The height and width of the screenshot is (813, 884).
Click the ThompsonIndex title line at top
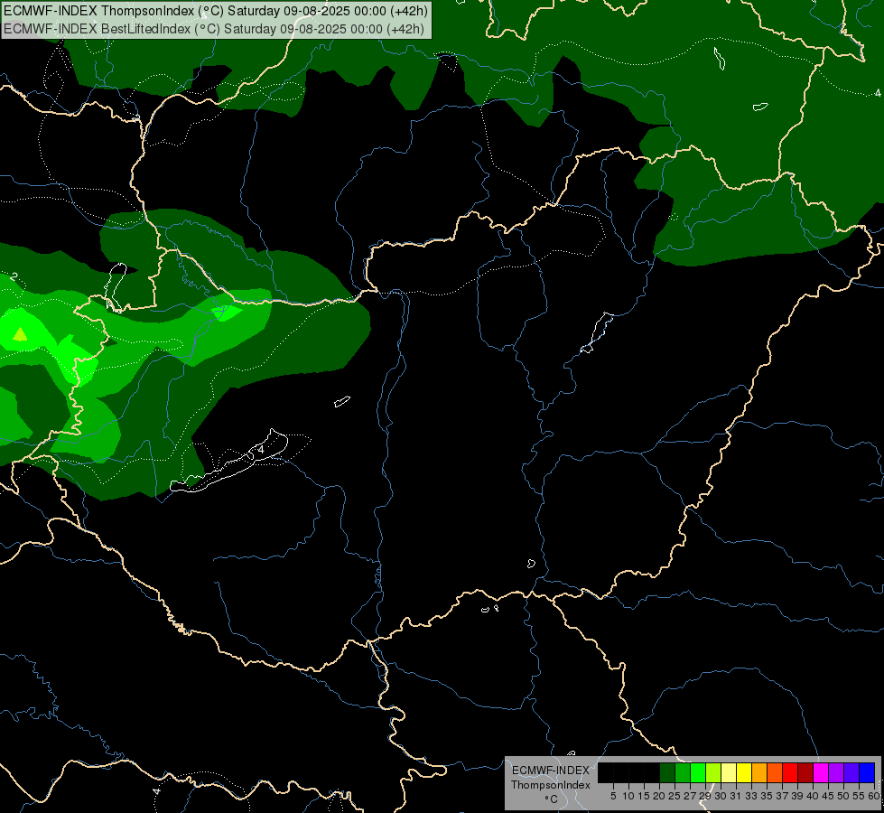pyautogui.click(x=216, y=11)
